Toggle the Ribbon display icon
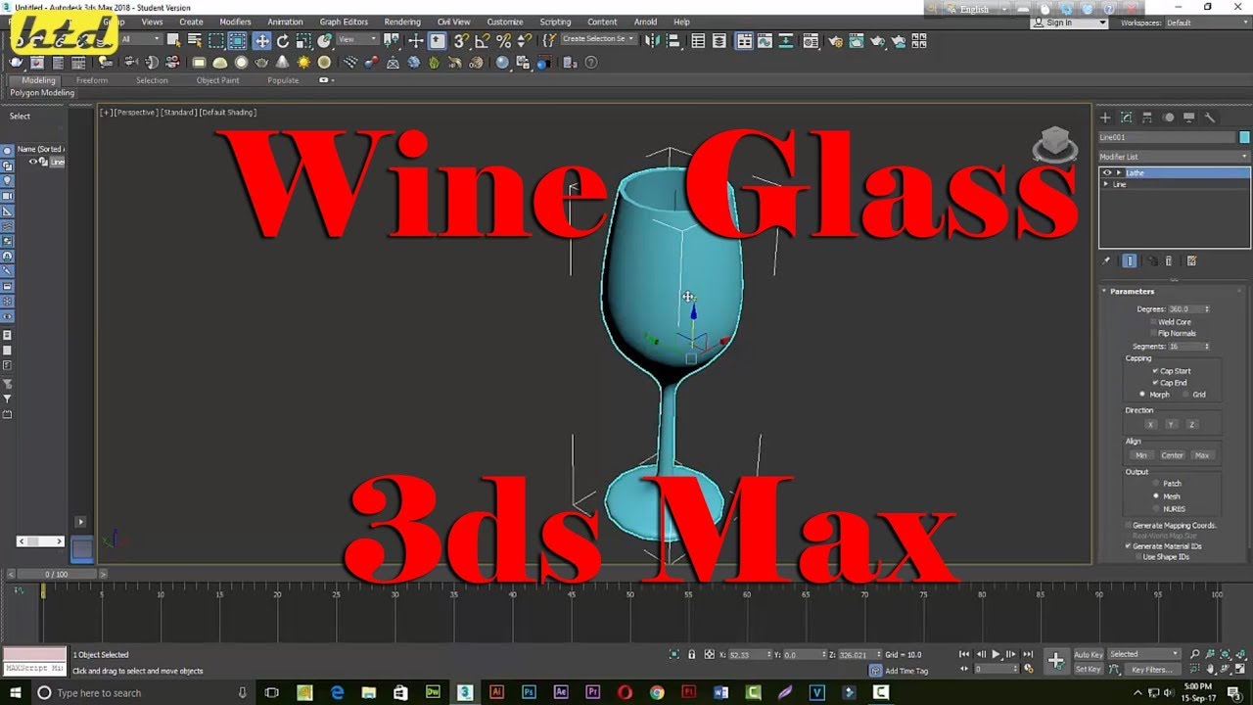The width and height of the screenshot is (1253, 705). coord(745,40)
